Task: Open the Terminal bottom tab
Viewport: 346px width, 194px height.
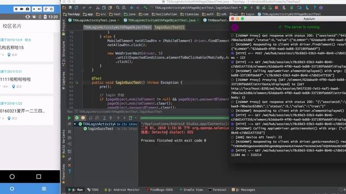Action: [x=217, y=190]
